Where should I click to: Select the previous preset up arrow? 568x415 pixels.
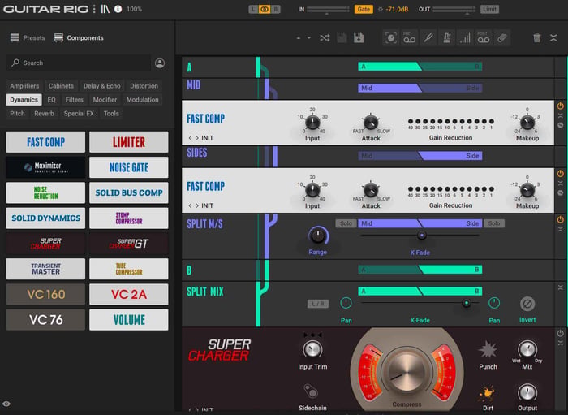(298, 37)
